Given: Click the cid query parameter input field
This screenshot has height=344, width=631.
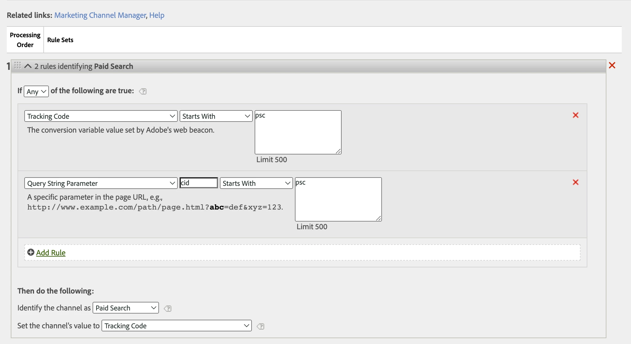Looking at the screenshot, I should [x=199, y=183].
